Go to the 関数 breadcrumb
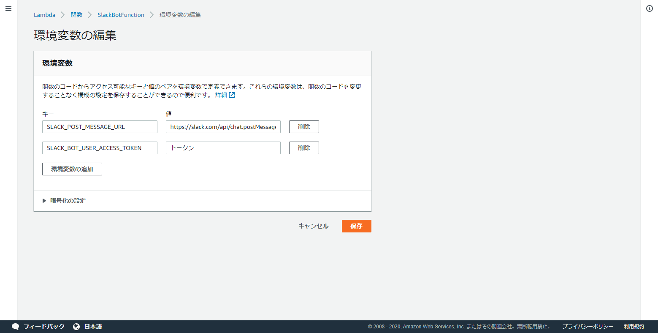The height and width of the screenshot is (333, 658). point(77,15)
